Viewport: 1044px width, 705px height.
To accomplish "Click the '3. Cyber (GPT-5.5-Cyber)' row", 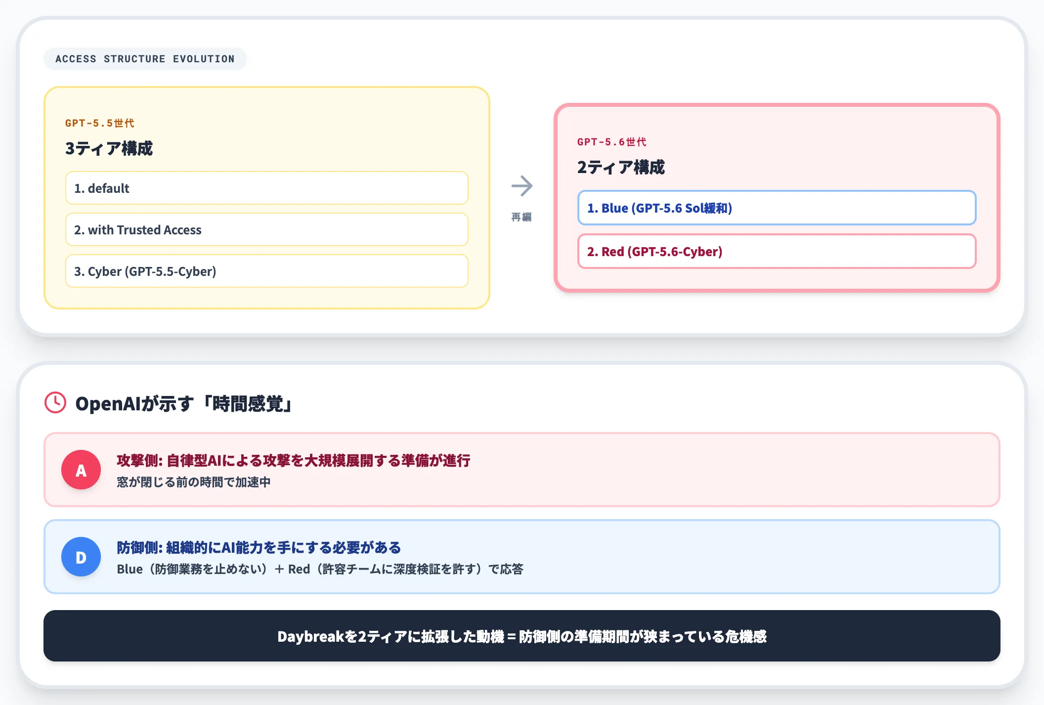I will (267, 271).
